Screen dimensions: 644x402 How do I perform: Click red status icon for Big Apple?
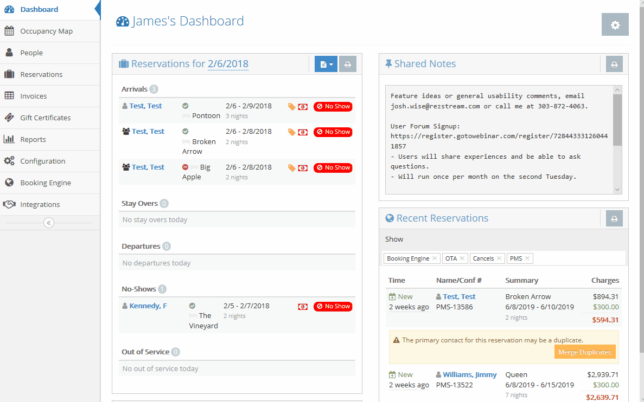[185, 167]
